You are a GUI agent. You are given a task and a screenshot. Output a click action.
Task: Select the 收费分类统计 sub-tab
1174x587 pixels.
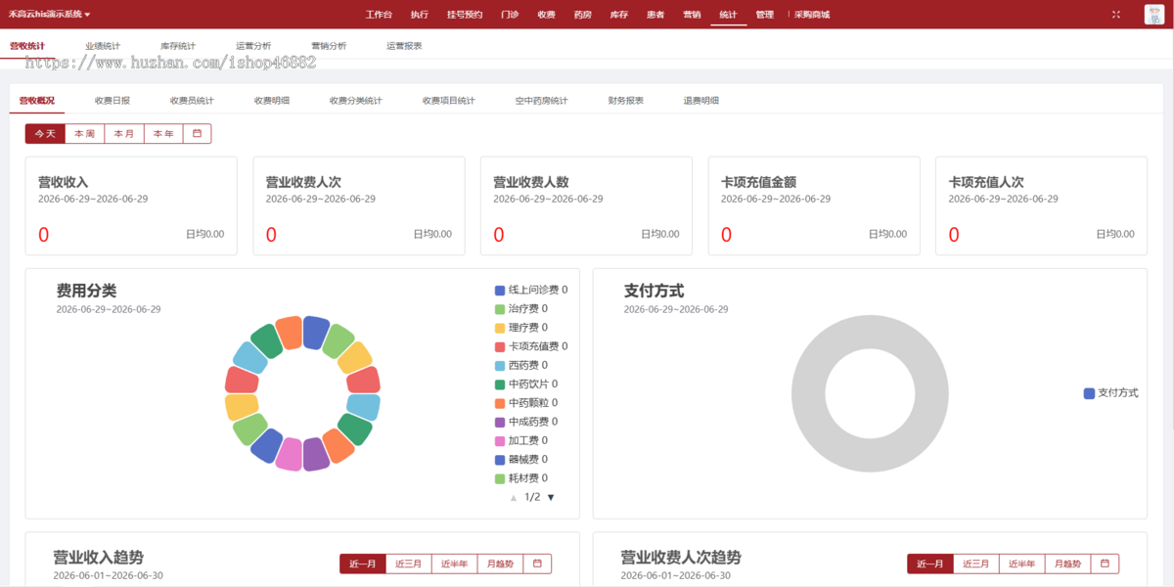tap(356, 101)
